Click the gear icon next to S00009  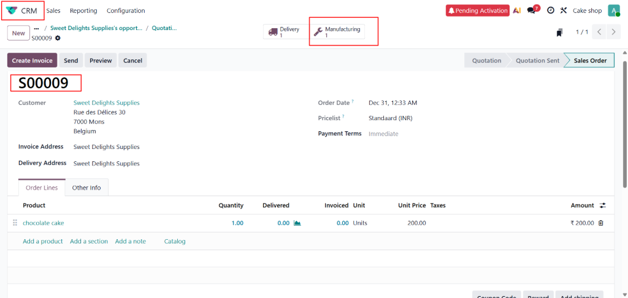(58, 38)
